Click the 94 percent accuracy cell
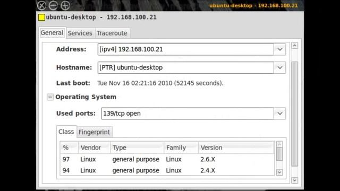This screenshot has height=191, width=340. (66, 170)
